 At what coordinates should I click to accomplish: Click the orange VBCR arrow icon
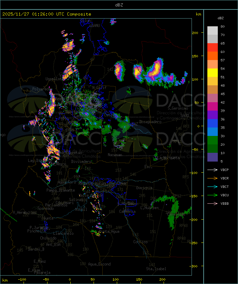tap(212, 178)
